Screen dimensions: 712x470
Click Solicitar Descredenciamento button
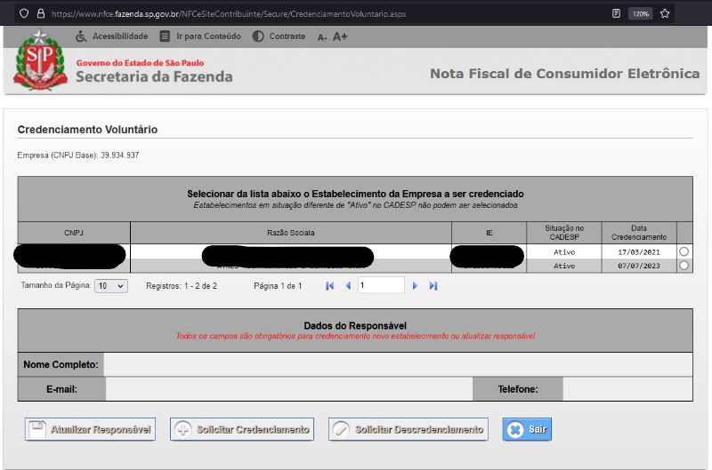coord(409,430)
